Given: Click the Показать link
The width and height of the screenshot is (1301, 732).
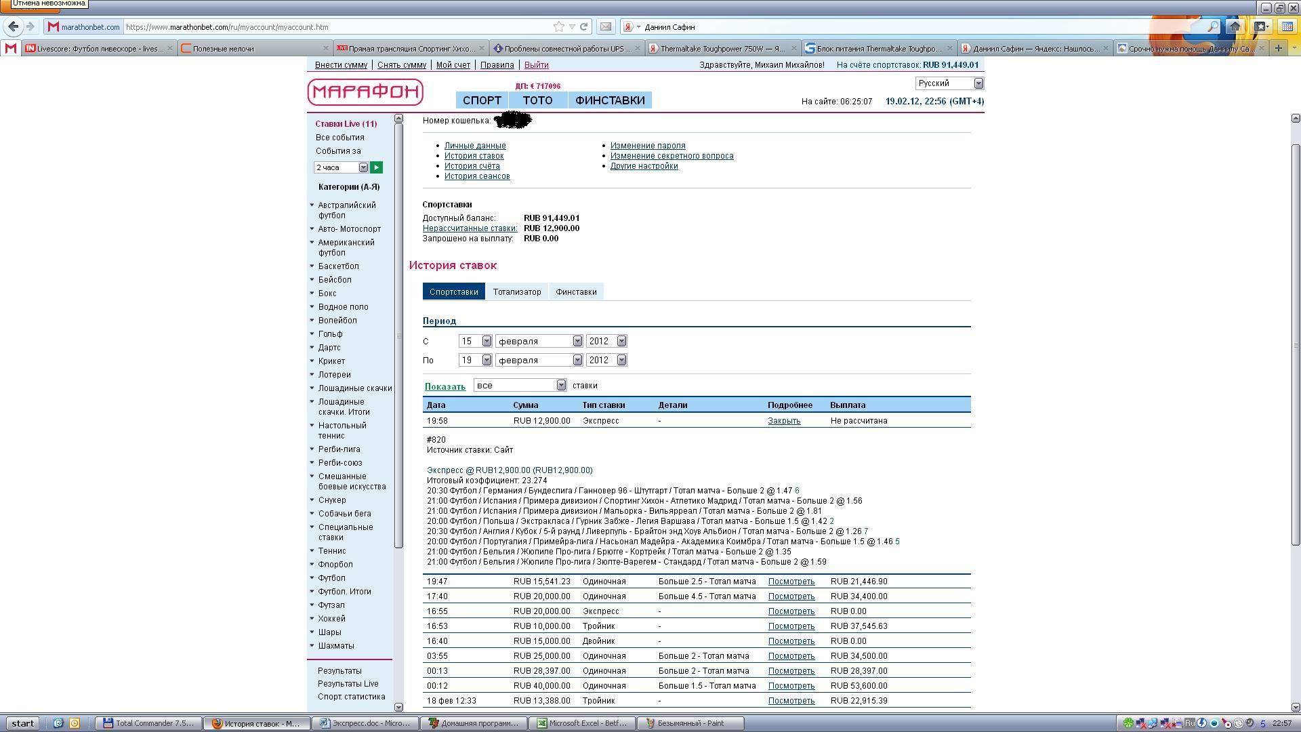Looking at the screenshot, I should click(445, 386).
